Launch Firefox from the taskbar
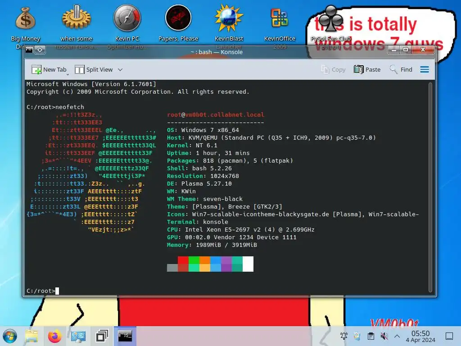 [x=54, y=336]
